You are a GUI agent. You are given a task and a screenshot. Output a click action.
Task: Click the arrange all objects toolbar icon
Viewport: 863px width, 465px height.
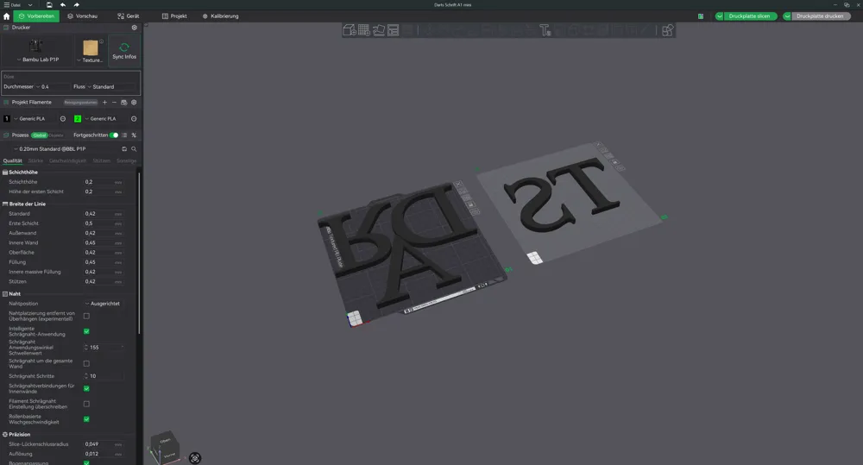click(x=393, y=30)
